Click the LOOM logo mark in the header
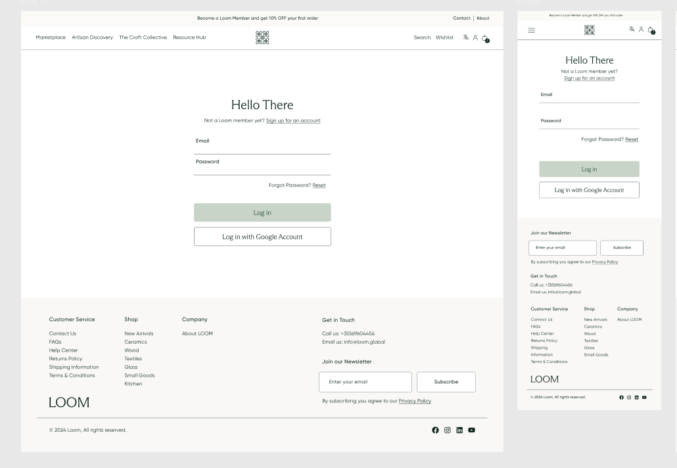The height and width of the screenshot is (468, 677). pyautogui.click(x=262, y=37)
